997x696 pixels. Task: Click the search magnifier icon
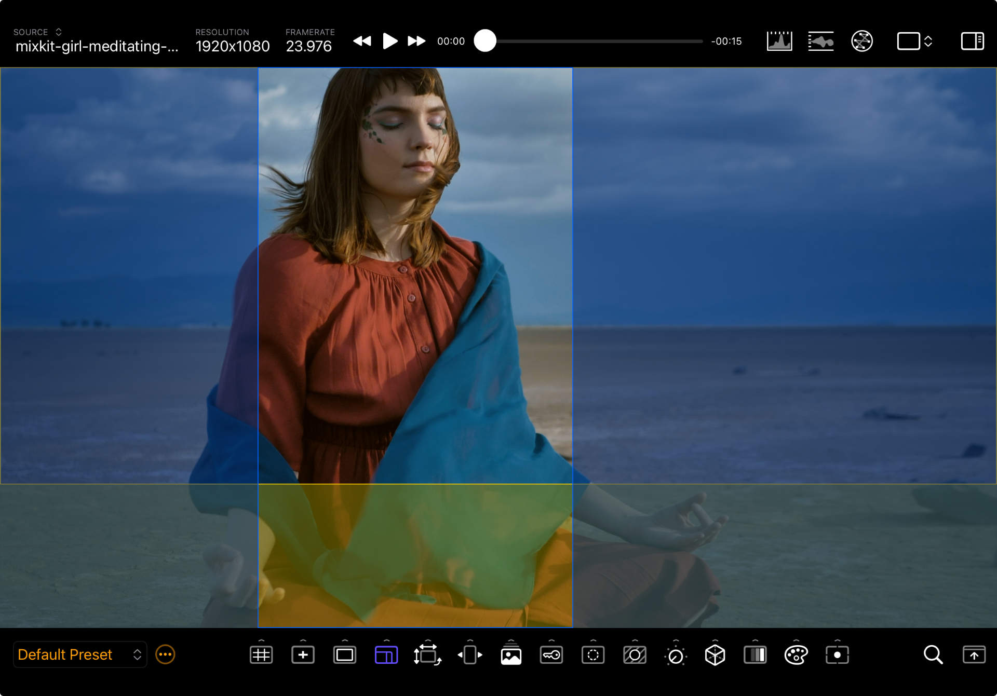point(933,655)
